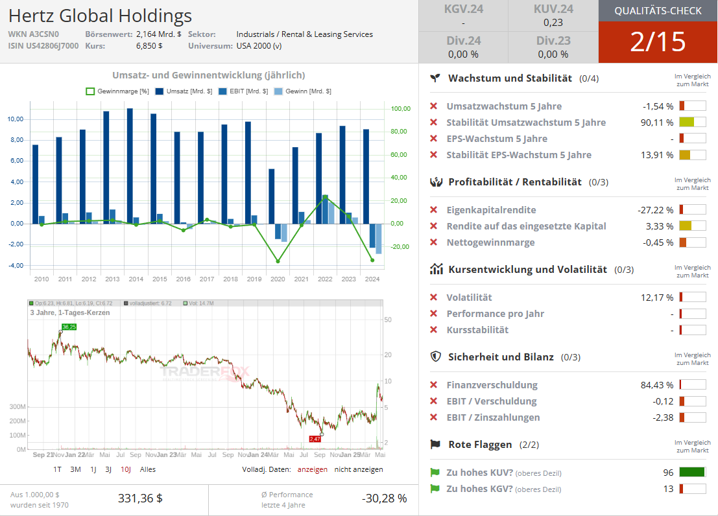Click the hands icon beside Profitabilität / Rentabilität

coord(436,182)
